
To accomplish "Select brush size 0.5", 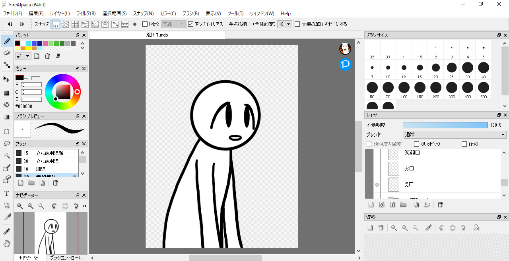I will click(372, 50).
